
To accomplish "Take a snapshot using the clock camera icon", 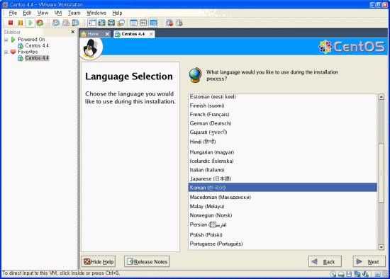I will tap(56, 23).
